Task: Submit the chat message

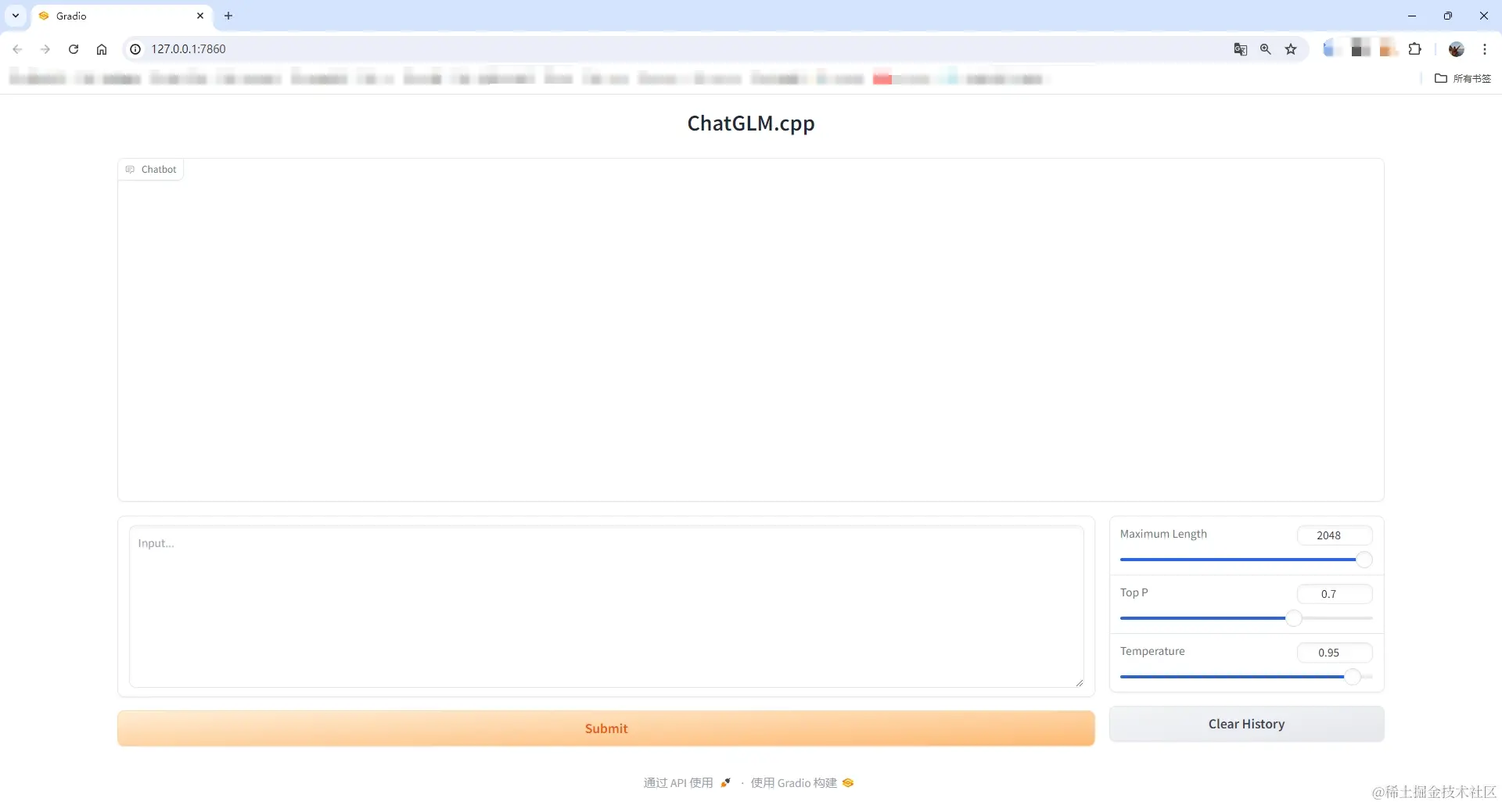Action: tap(606, 728)
